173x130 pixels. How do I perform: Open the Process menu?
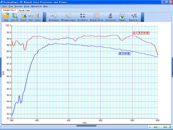pyautogui.click(x=18, y=6)
